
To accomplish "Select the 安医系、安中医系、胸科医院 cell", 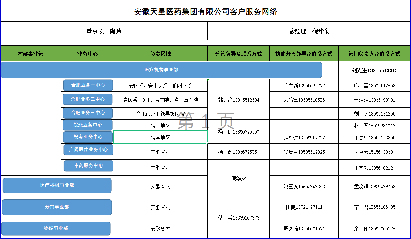I will pos(161,86).
